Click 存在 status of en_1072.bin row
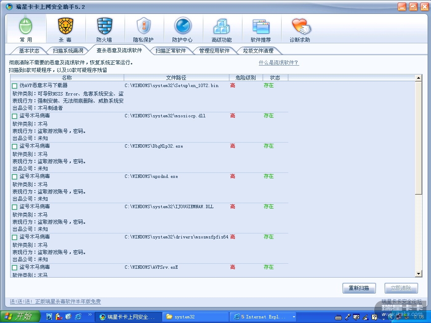 [269, 85]
